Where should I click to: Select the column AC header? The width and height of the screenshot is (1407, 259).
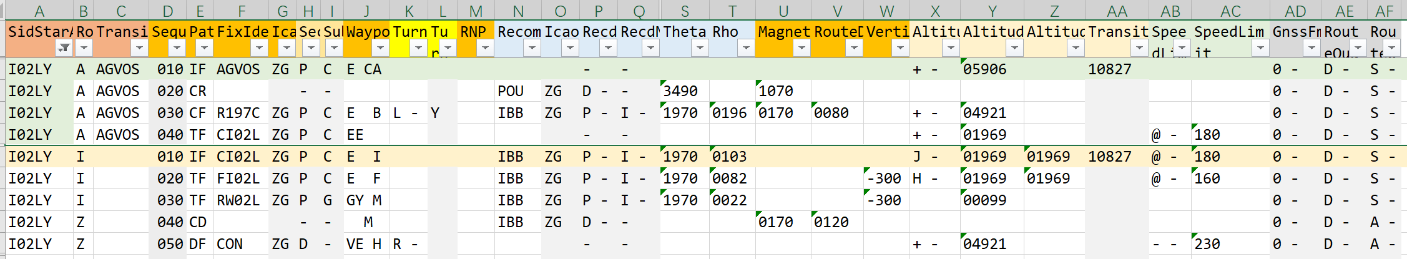[1230, 11]
